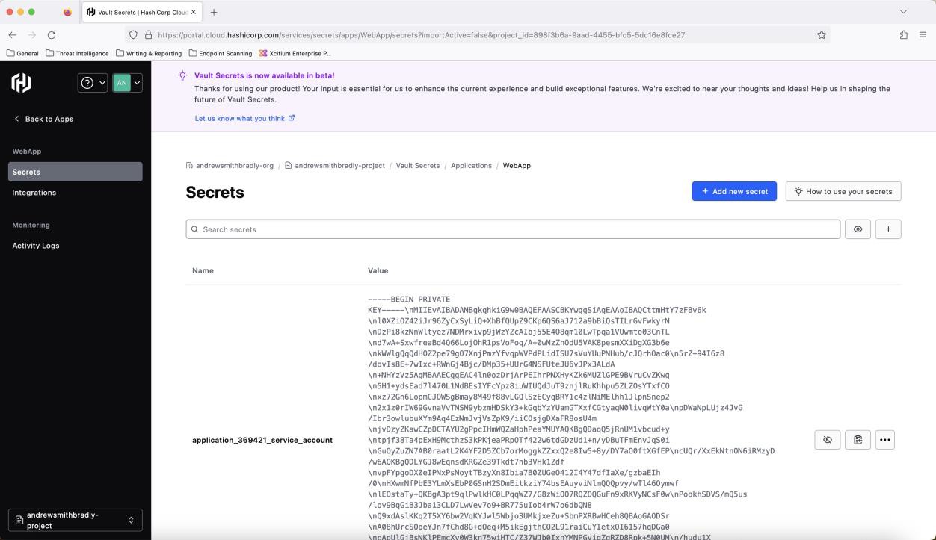
Task: Open the user account dropdown chevron
Action: coord(137,83)
